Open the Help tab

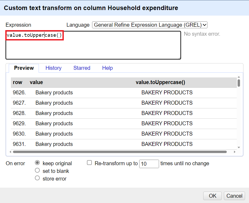[x=107, y=68]
